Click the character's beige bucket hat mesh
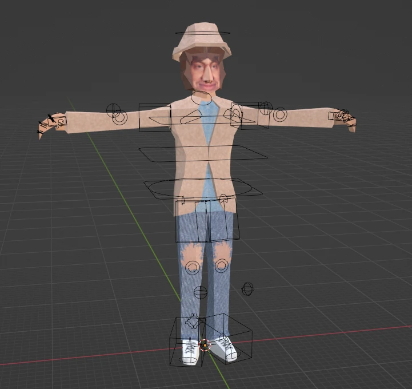 [201, 39]
